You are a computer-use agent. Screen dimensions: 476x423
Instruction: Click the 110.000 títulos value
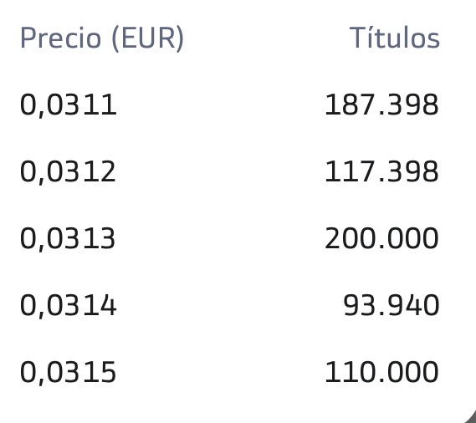381,372
